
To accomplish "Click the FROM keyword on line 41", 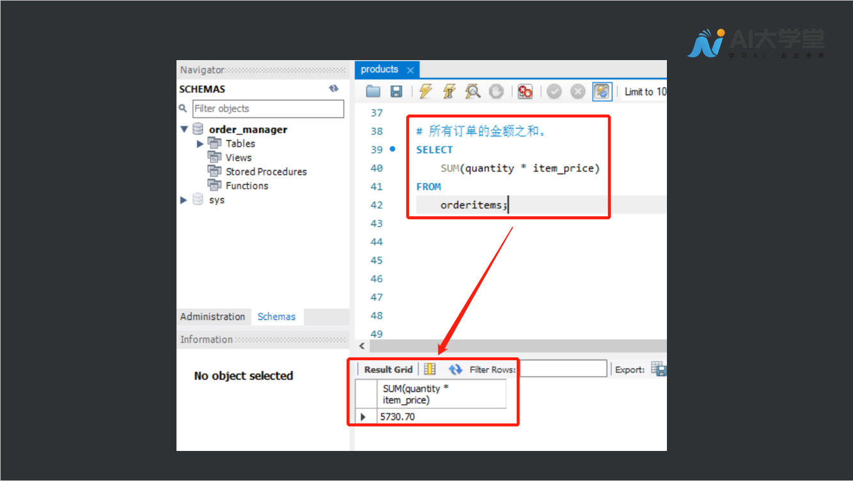I will tap(428, 187).
